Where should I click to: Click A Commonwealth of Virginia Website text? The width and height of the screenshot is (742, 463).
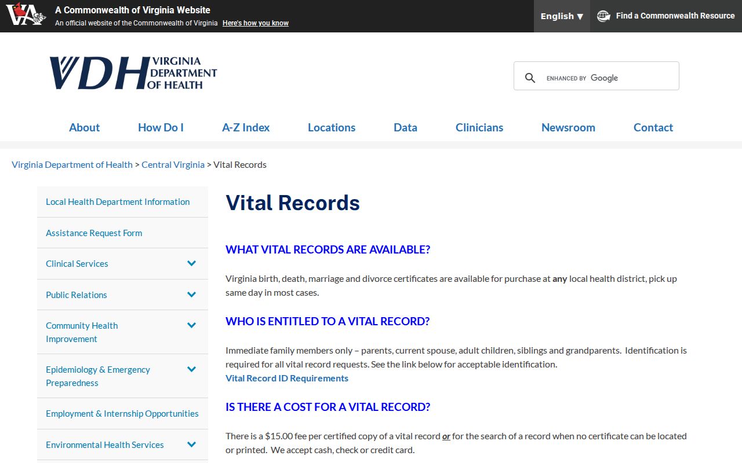(133, 10)
